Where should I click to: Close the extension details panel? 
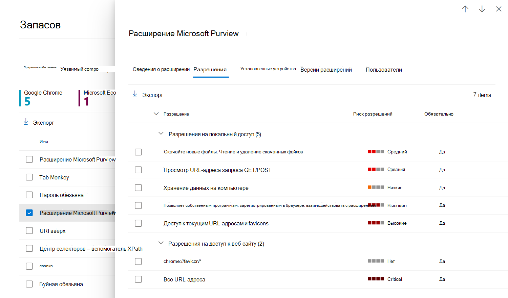pos(499,9)
